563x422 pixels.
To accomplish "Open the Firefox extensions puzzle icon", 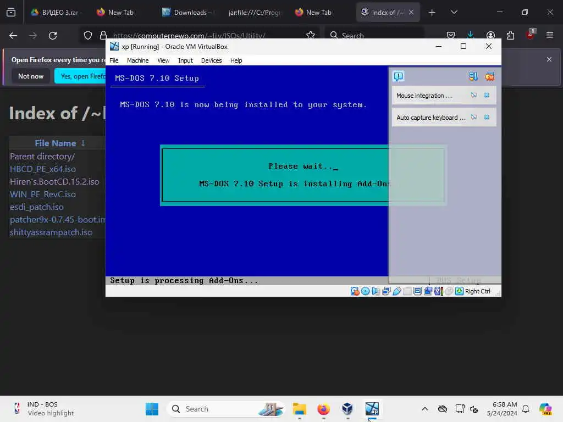I will click(x=510, y=35).
